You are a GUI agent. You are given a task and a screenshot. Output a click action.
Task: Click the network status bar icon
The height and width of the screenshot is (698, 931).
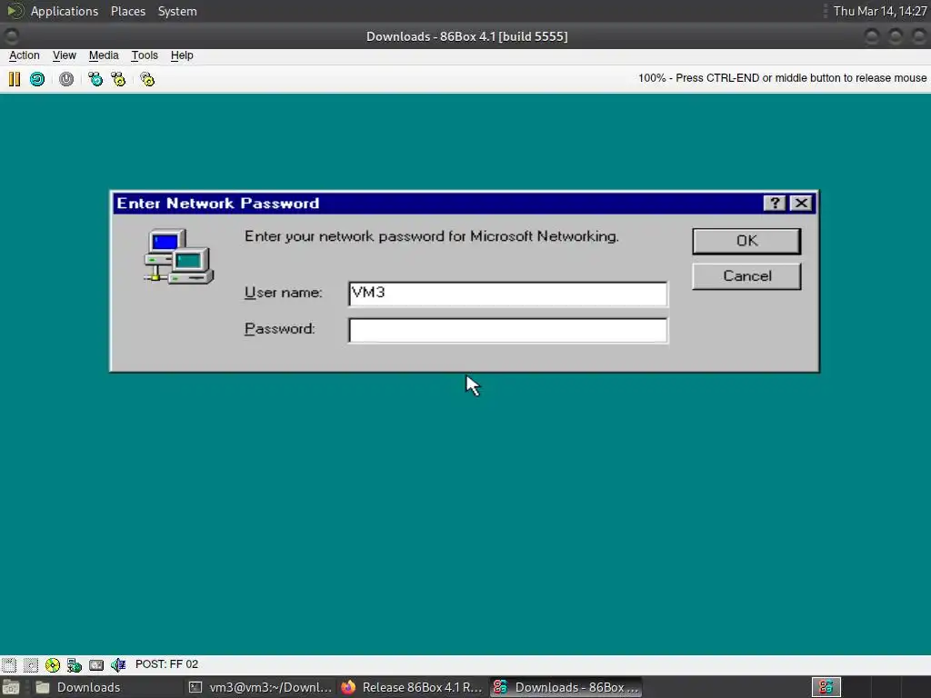(75, 664)
